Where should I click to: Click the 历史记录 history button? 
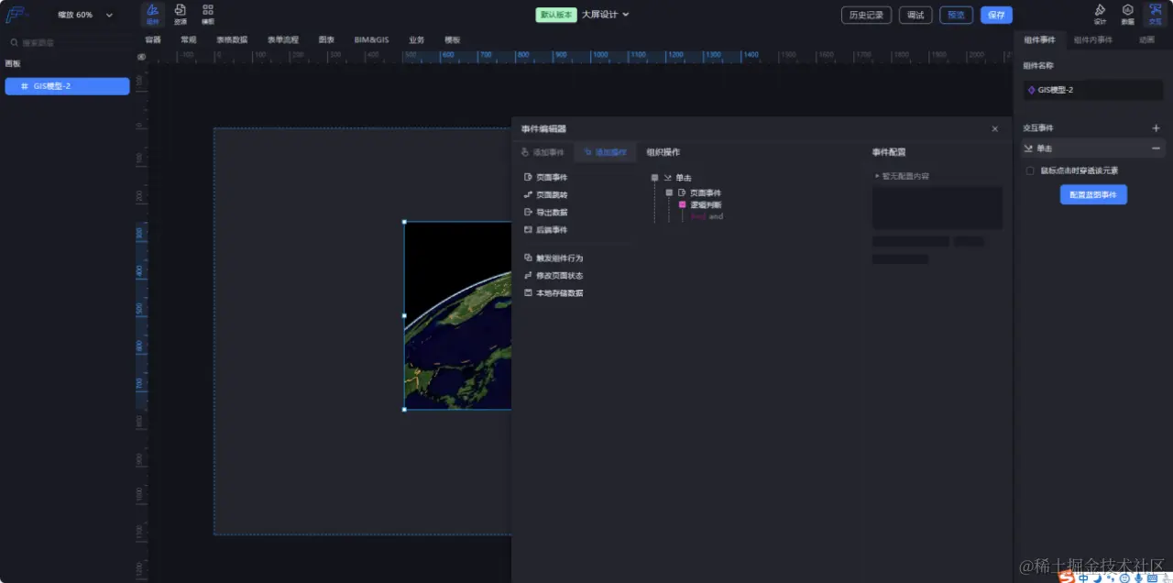(866, 15)
